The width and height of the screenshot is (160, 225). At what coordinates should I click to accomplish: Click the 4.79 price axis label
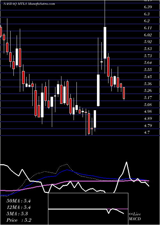[148, 126]
